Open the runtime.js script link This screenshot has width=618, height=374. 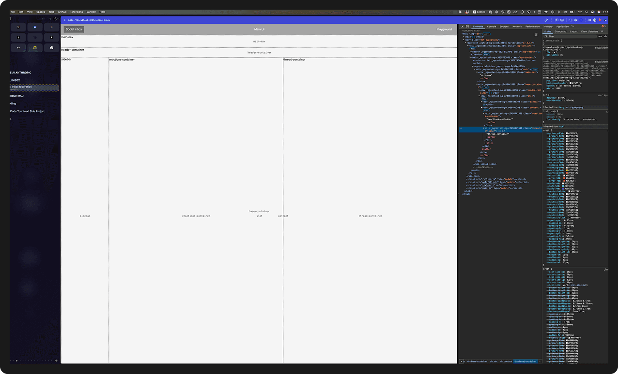pyautogui.click(x=489, y=179)
